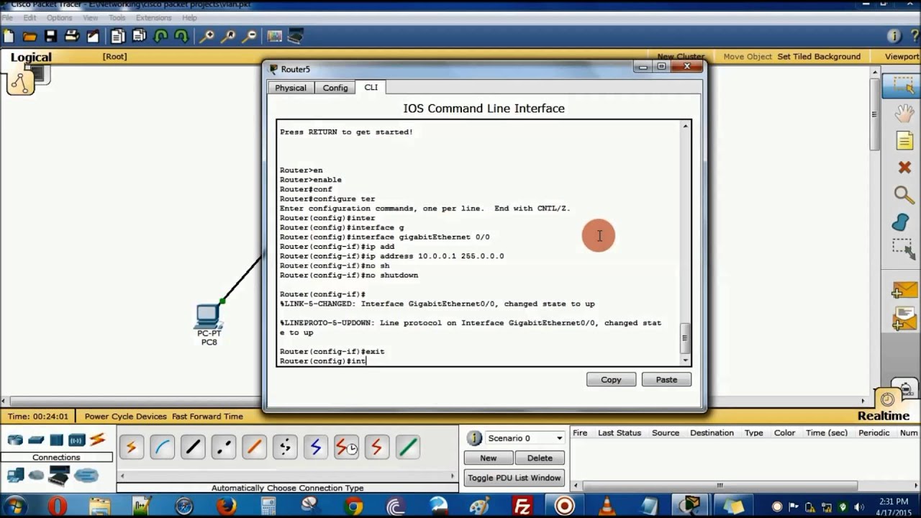Save the project using the floppy icon
The height and width of the screenshot is (518, 921).
(x=50, y=36)
